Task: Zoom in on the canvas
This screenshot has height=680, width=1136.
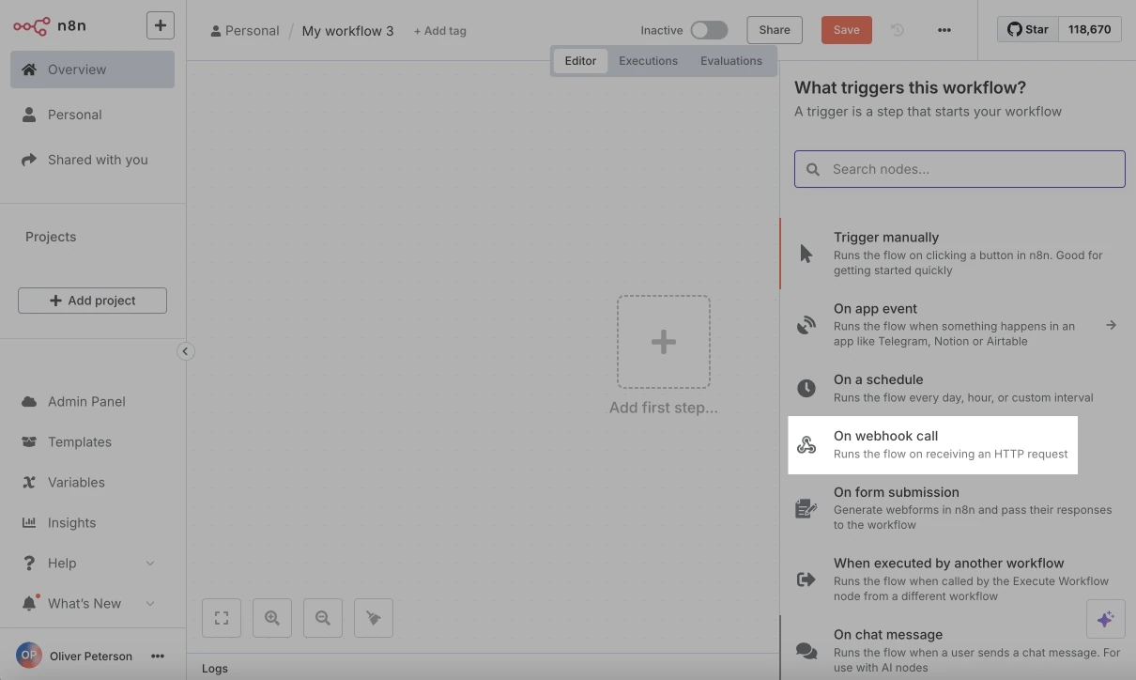Action: 272,618
